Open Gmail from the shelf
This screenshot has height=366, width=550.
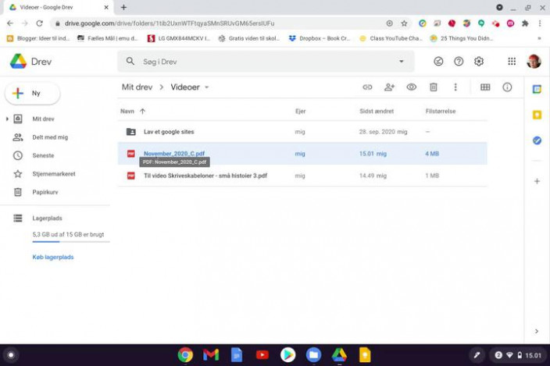(211, 355)
